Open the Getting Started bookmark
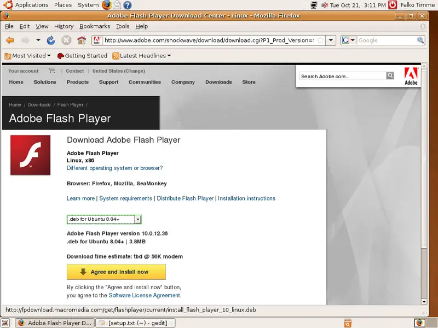The image size is (438, 328). [82, 56]
